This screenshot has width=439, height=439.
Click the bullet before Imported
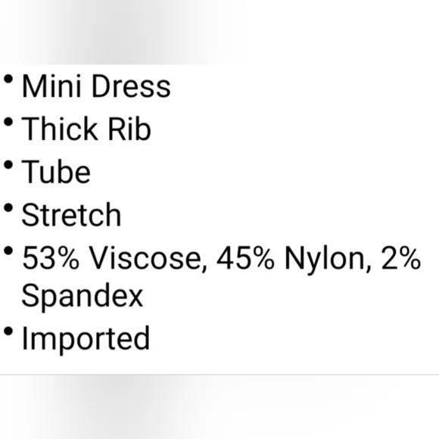point(8,332)
